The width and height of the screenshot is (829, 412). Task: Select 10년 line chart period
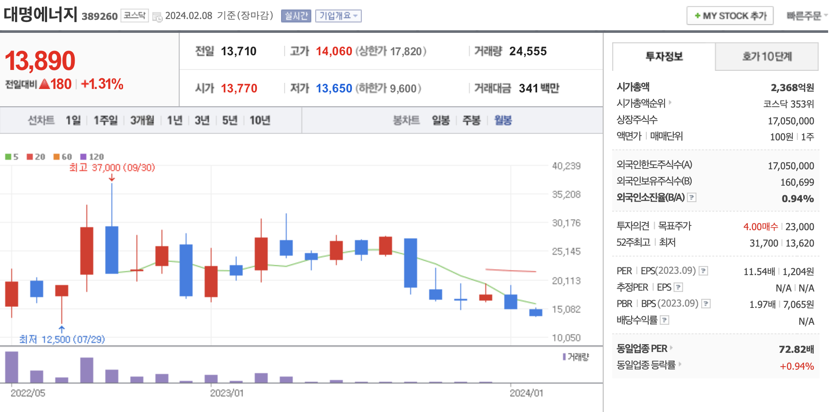pyautogui.click(x=260, y=120)
